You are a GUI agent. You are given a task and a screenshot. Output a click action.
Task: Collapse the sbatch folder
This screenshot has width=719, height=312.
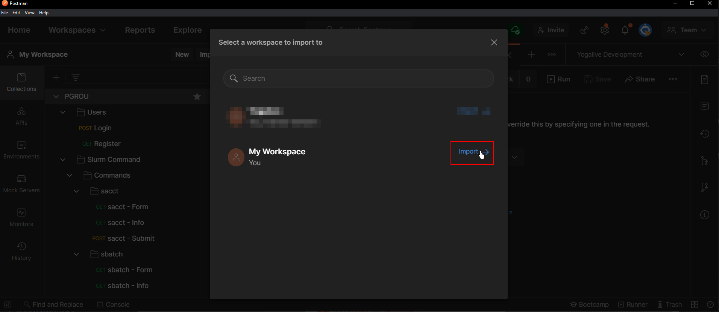[76, 254]
